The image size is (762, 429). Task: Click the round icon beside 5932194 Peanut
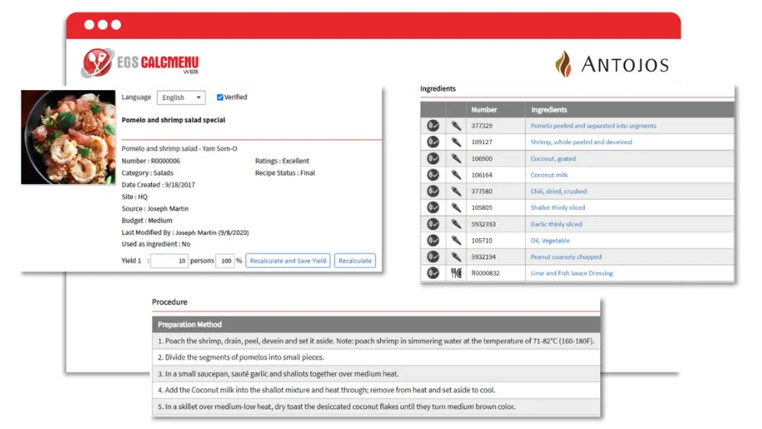[x=432, y=256]
